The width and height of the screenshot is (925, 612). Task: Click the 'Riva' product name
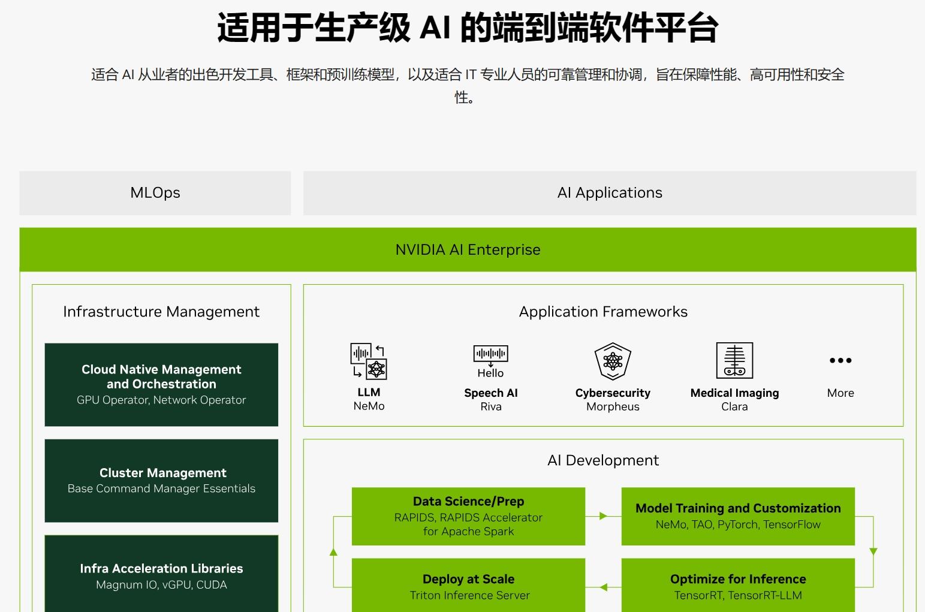pyautogui.click(x=491, y=407)
